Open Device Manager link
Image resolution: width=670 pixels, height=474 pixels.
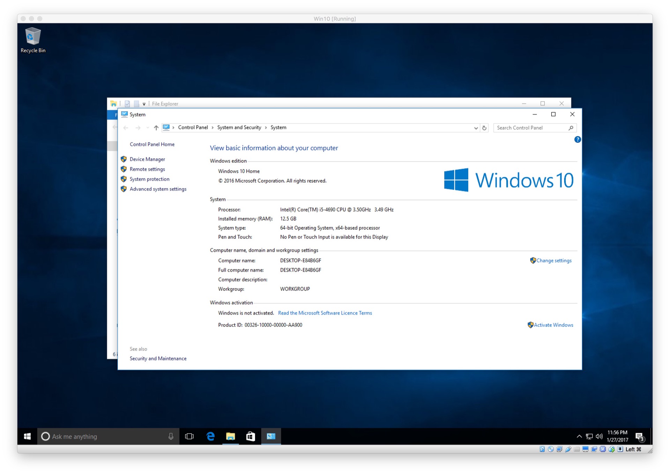[147, 159]
